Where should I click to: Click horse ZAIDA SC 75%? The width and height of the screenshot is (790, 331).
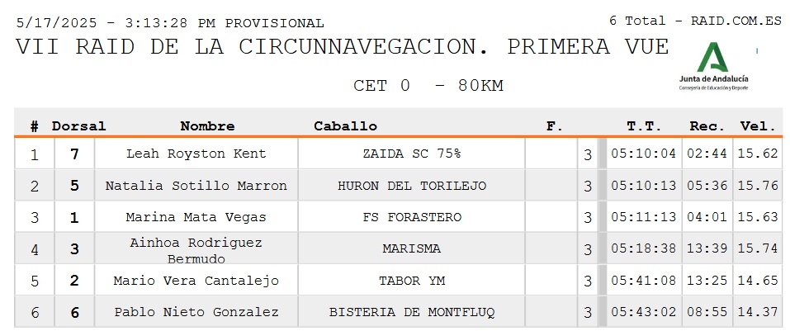(412, 154)
